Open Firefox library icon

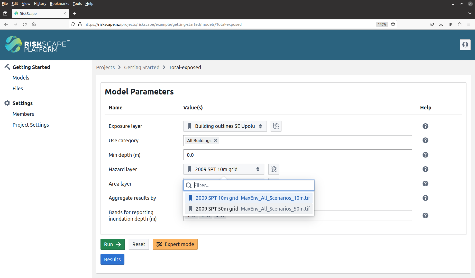click(450, 24)
